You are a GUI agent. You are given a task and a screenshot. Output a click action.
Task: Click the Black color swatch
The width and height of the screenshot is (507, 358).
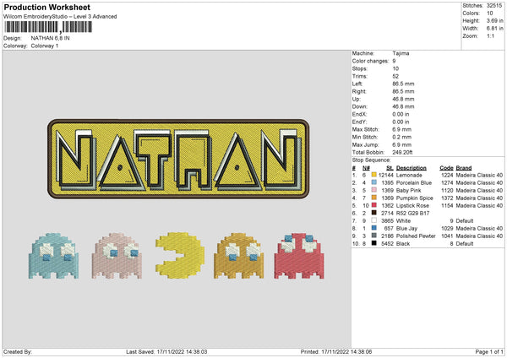(373, 243)
